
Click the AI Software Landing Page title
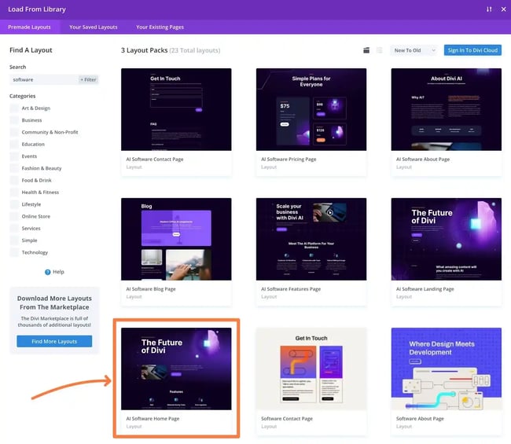tap(425, 289)
